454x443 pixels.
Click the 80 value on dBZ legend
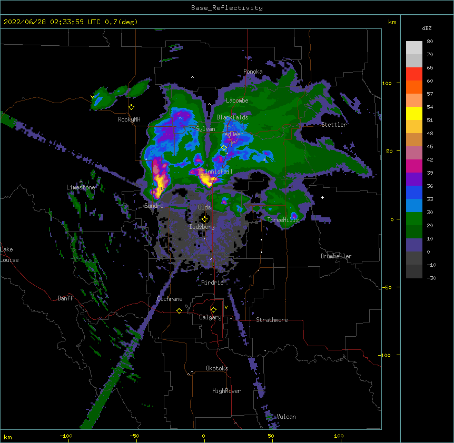click(x=430, y=42)
